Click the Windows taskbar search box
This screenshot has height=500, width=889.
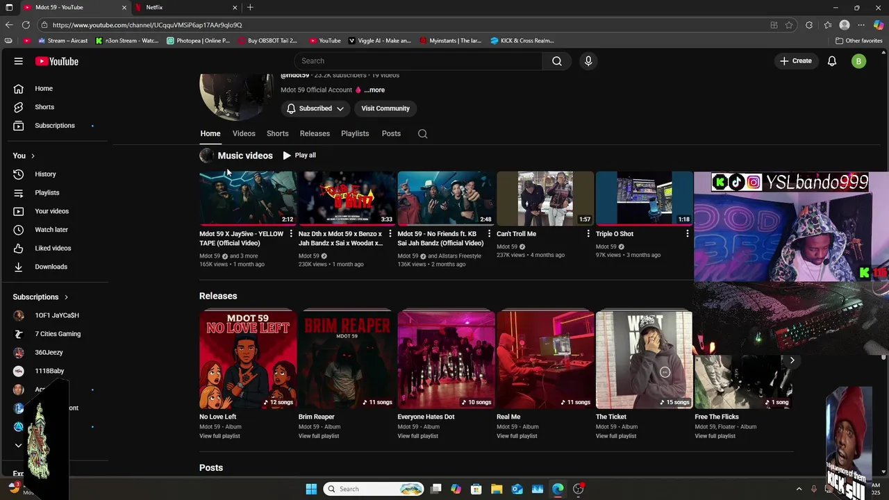pyautogui.click(x=374, y=489)
